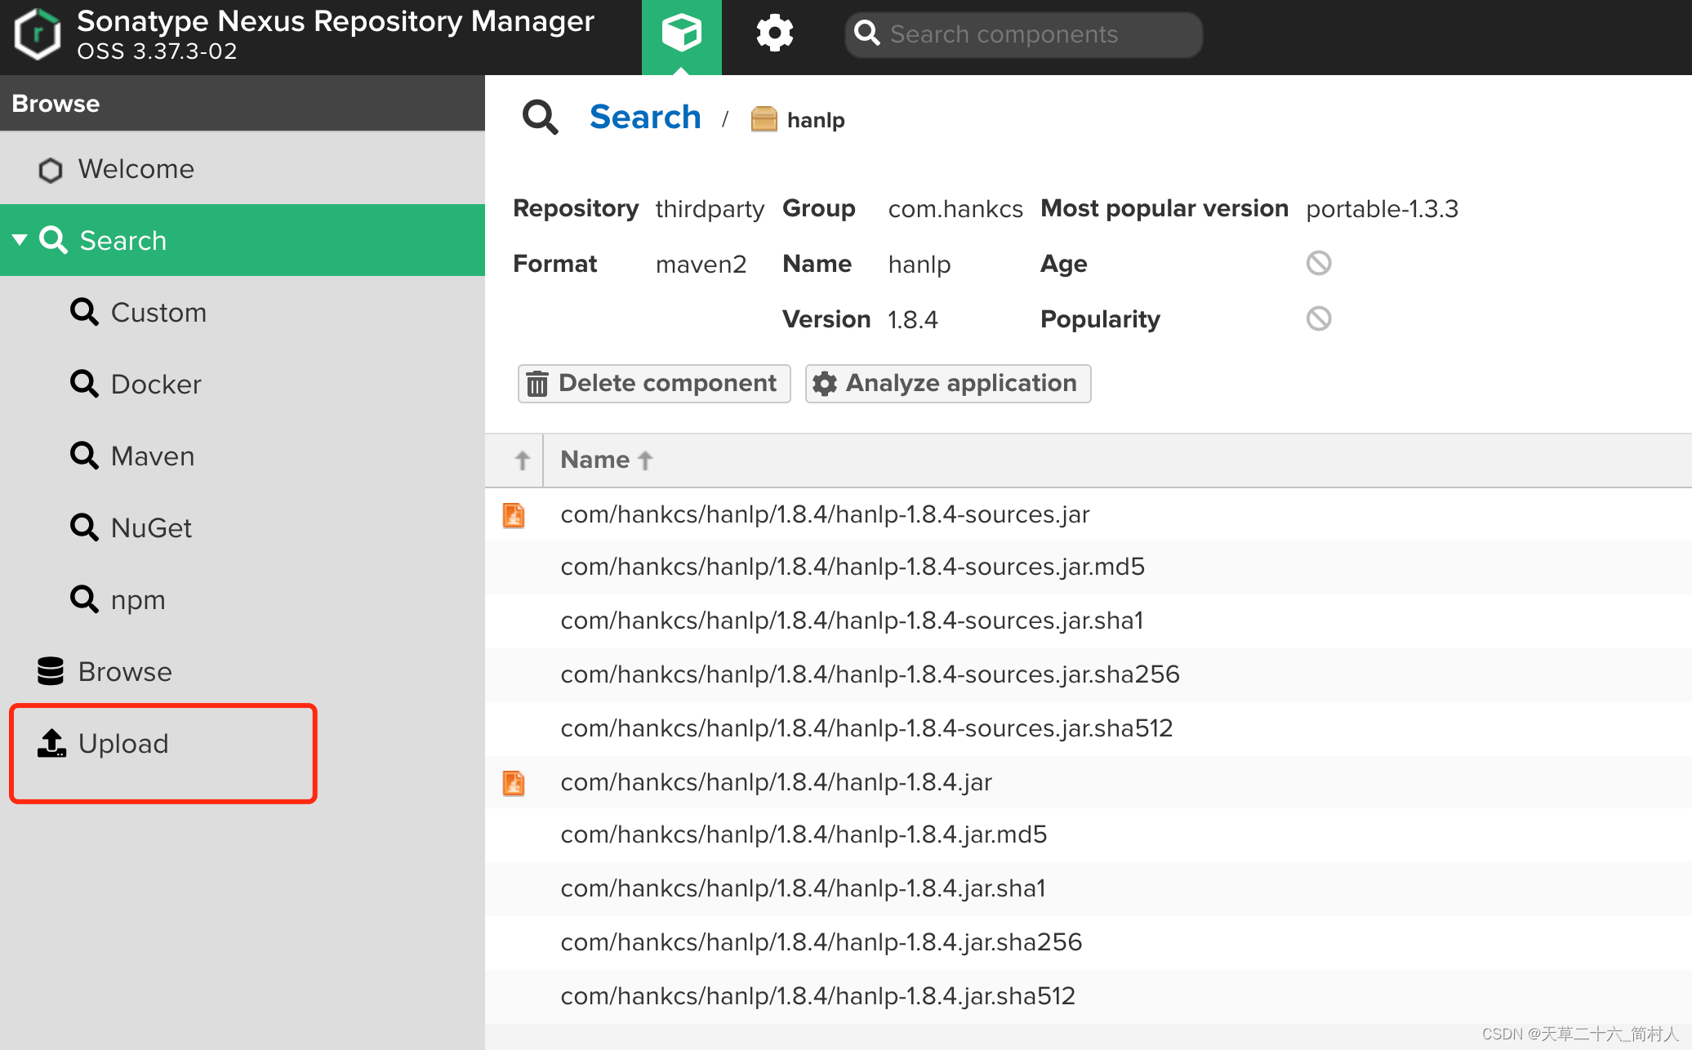The image size is (1692, 1050).
Task: Click Analyze application button
Action: pos(948,383)
